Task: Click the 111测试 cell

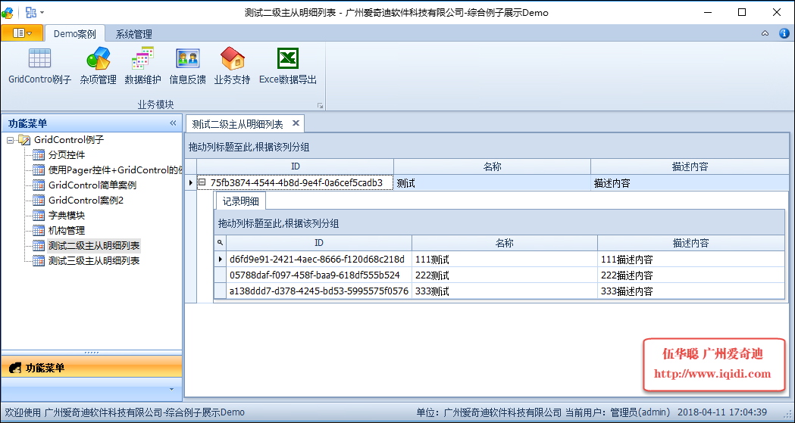Action: 505,260
